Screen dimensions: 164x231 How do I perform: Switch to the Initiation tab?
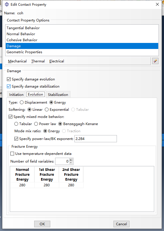click(x=16, y=94)
